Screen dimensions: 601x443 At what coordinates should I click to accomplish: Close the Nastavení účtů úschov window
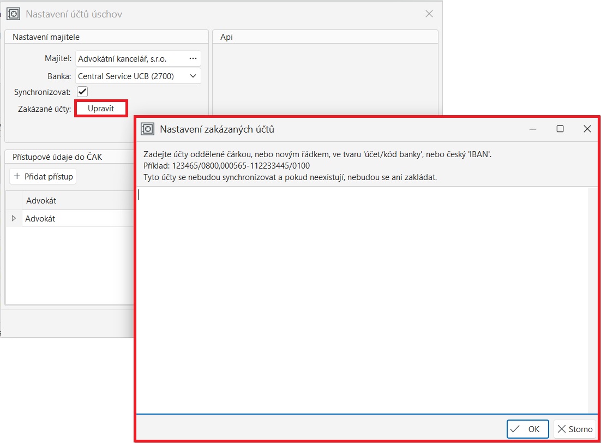[429, 14]
